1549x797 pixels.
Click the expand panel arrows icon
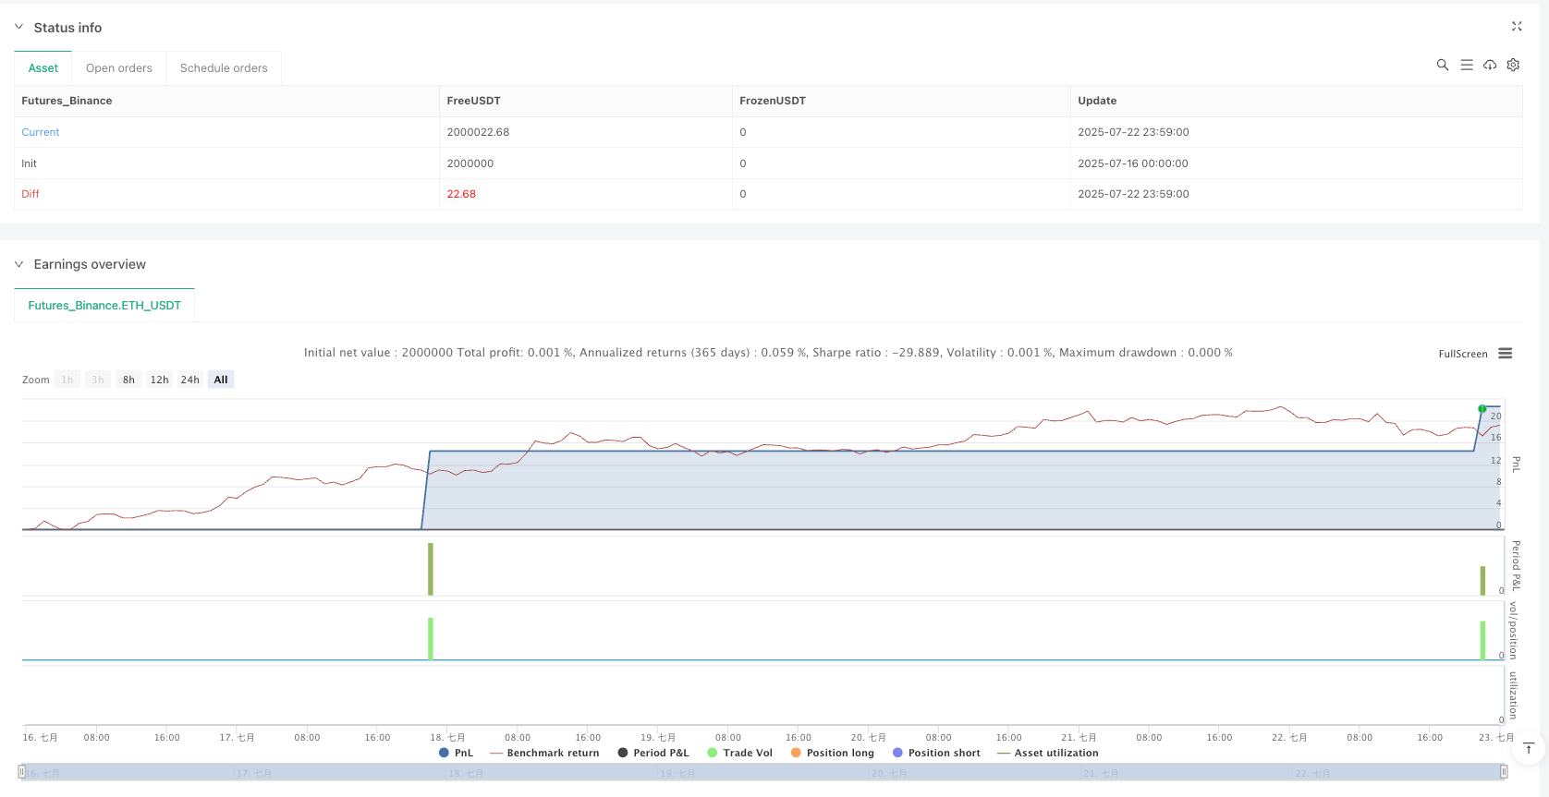tap(1517, 27)
